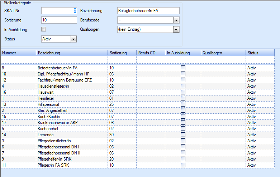Viewport: 280px width, 177px height.
Task: Sort table by Bezeichnung column header
Action: pyautogui.click(x=72, y=53)
